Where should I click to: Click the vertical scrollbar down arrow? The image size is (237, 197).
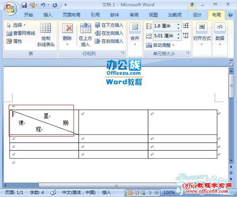tap(231, 161)
